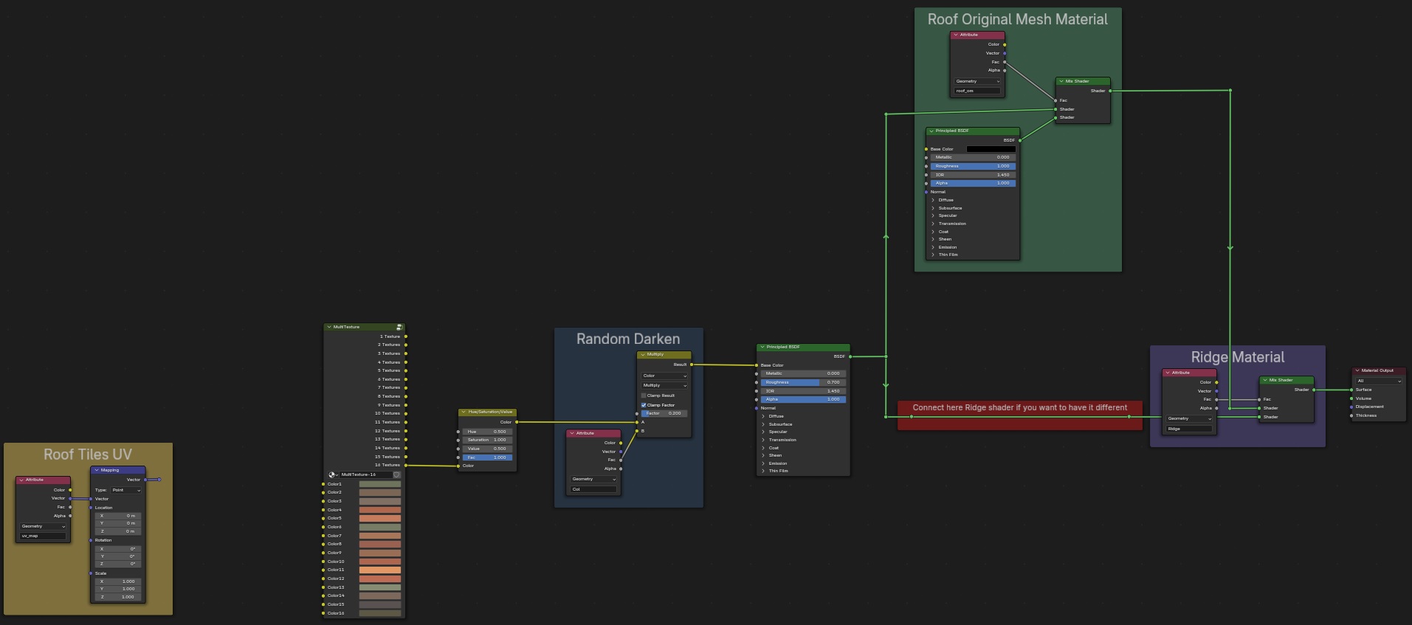1412x625 pixels.
Task: Click the Color11 swatch in MultiTexture
Action: (x=380, y=570)
